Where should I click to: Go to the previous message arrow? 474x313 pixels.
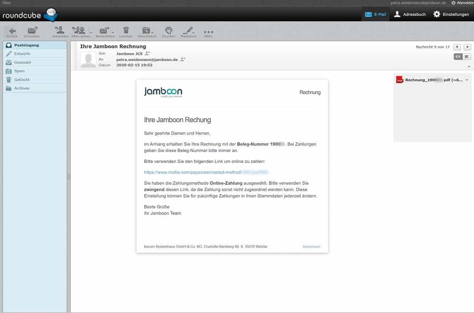pos(457,47)
